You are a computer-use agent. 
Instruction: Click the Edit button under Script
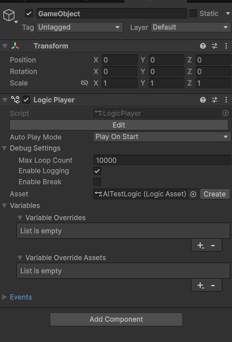pyautogui.click(x=119, y=125)
